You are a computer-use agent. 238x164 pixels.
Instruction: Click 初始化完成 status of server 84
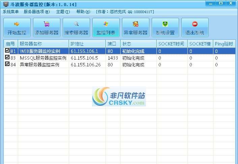pyautogui.click(x=133, y=65)
